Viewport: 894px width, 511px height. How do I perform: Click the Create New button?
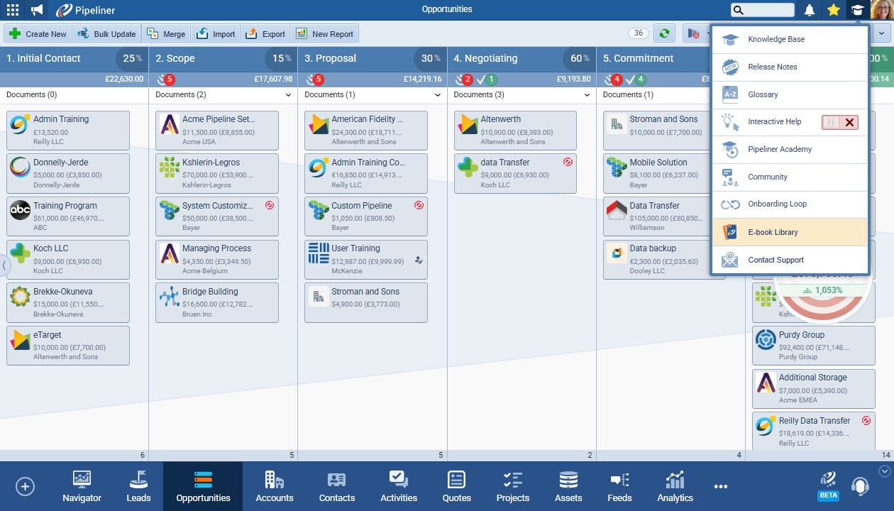click(x=38, y=33)
